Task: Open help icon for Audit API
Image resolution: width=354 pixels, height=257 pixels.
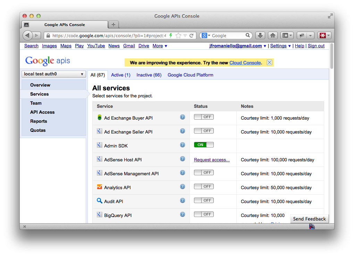Action: (183, 200)
